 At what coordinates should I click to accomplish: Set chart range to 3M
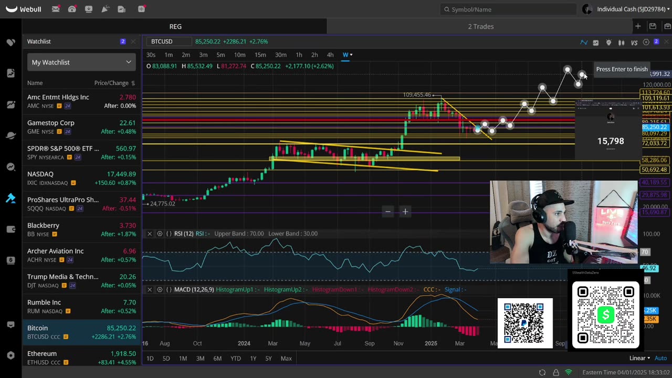[200, 358]
